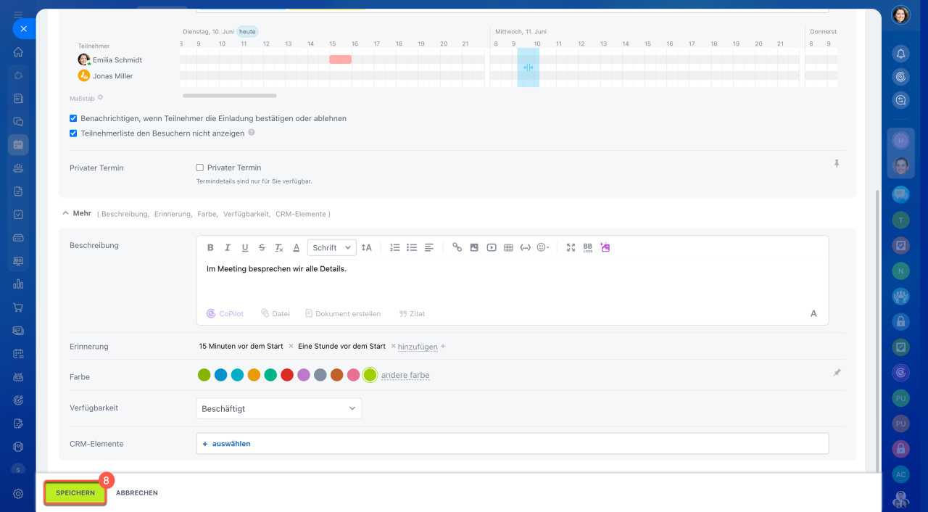Screen dimensions: 928x512
Task: Enable the Privater Termin checkbox
Action: coord(200,168)
